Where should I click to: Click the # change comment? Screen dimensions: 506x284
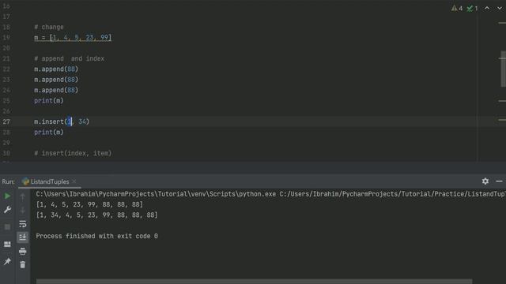49,27
